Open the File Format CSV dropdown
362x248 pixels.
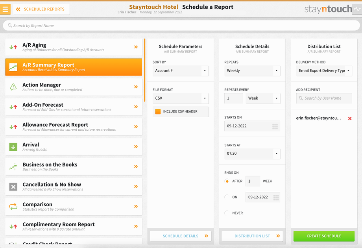(181, 98)
